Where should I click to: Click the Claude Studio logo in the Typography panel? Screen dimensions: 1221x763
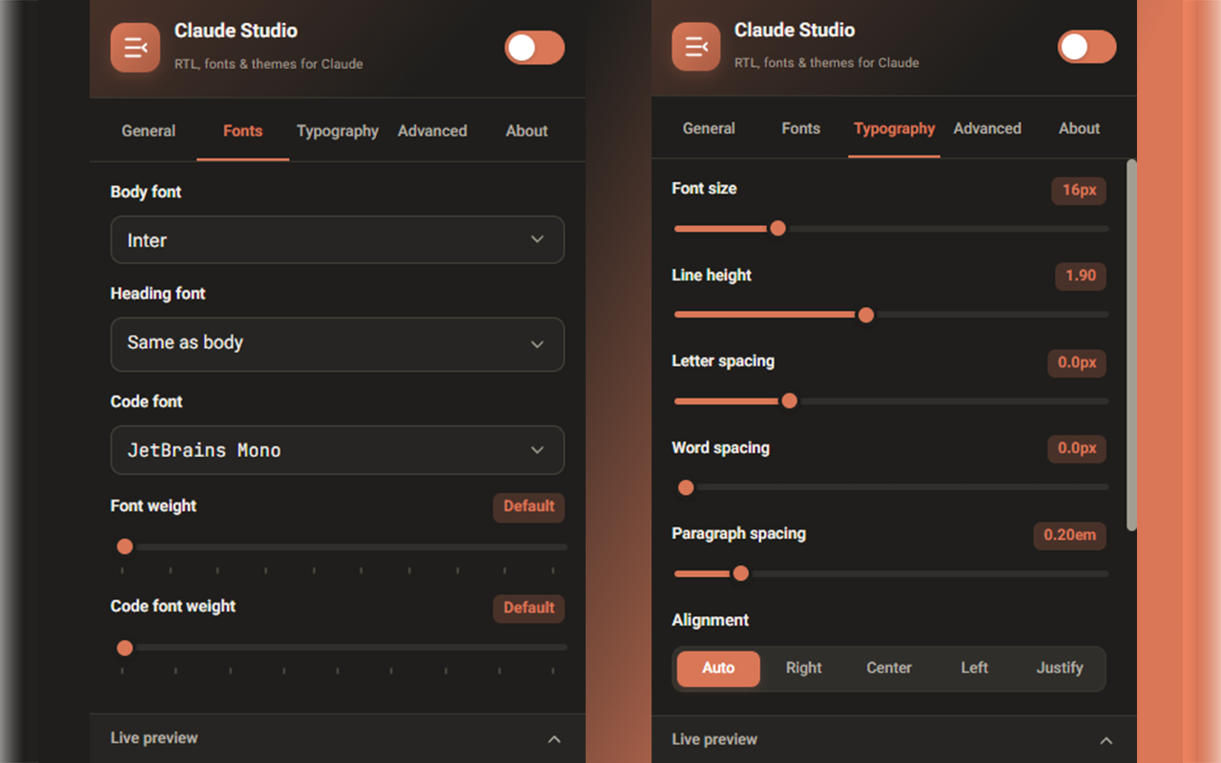(696, 47)
